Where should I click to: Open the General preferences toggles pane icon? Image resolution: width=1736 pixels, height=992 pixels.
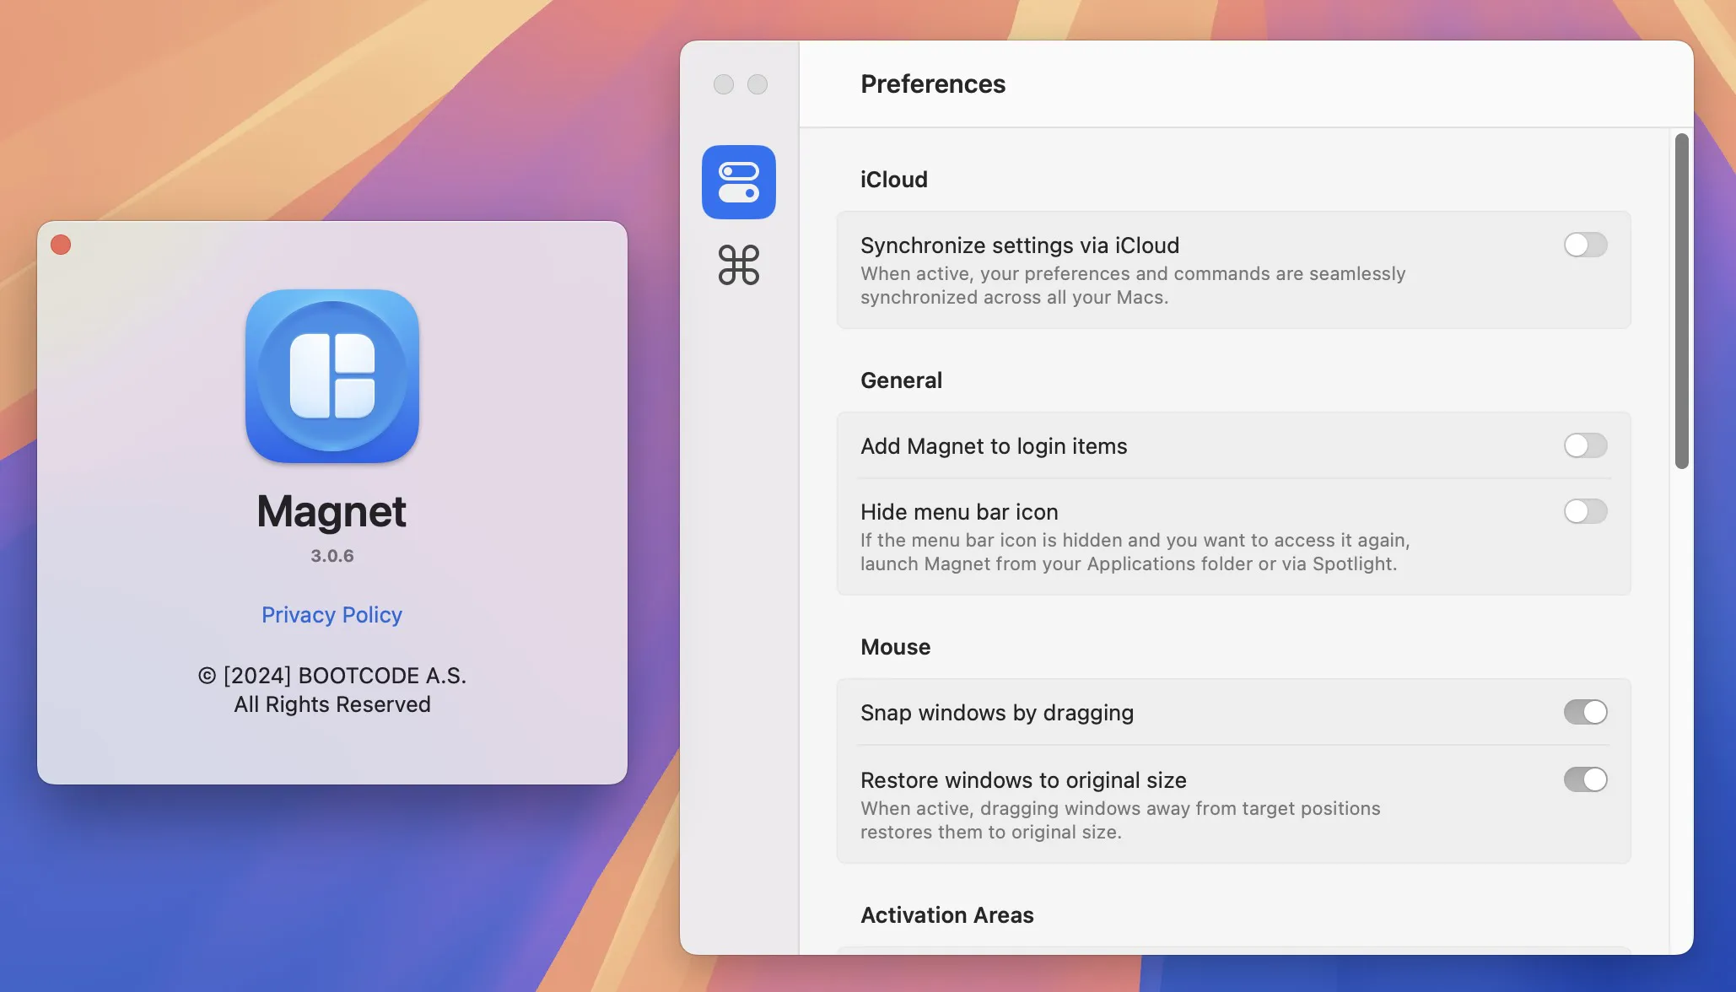pyautogui.click(x=738, y=182)
